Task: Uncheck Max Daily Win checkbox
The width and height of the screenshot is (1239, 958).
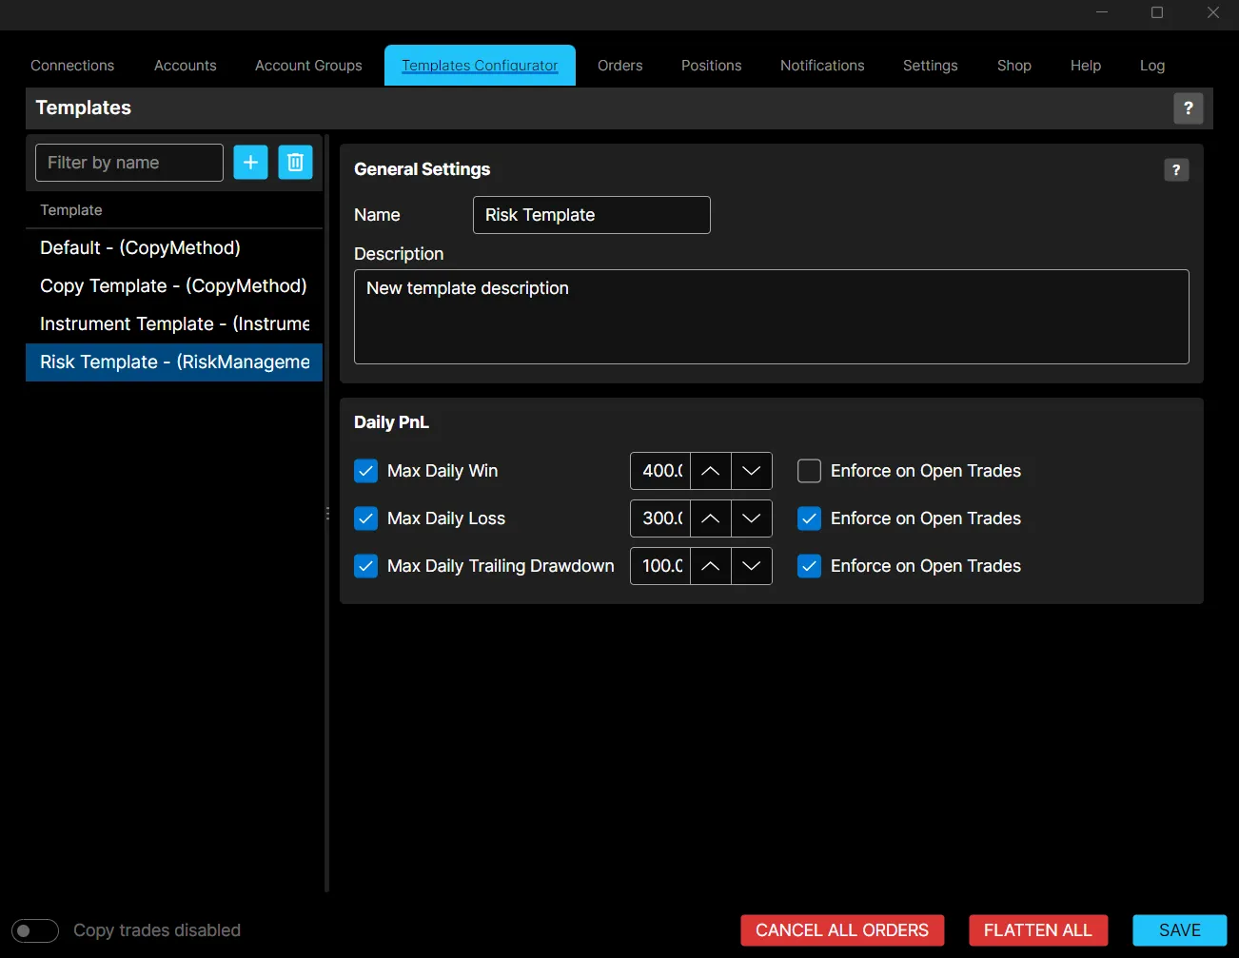Action: coord(365,471)
